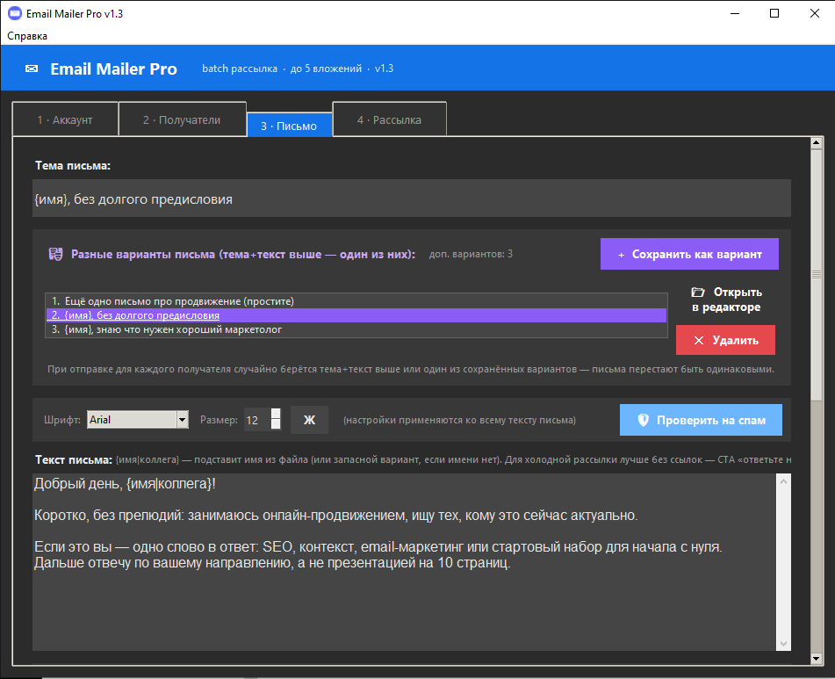
Task: Expand the Arial font dropdown
Action: coord(182,420)
